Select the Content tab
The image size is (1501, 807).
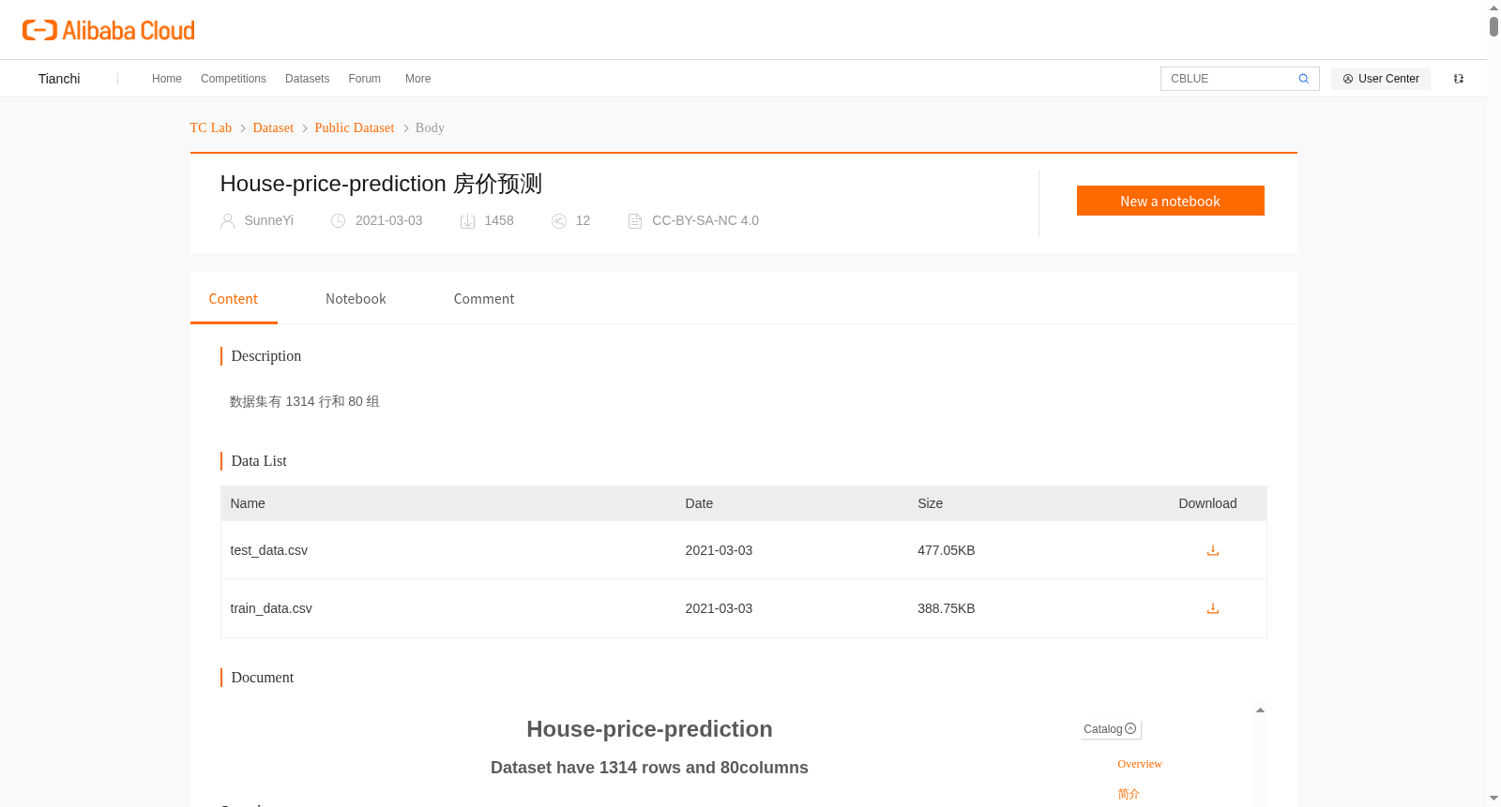(234, 299)
